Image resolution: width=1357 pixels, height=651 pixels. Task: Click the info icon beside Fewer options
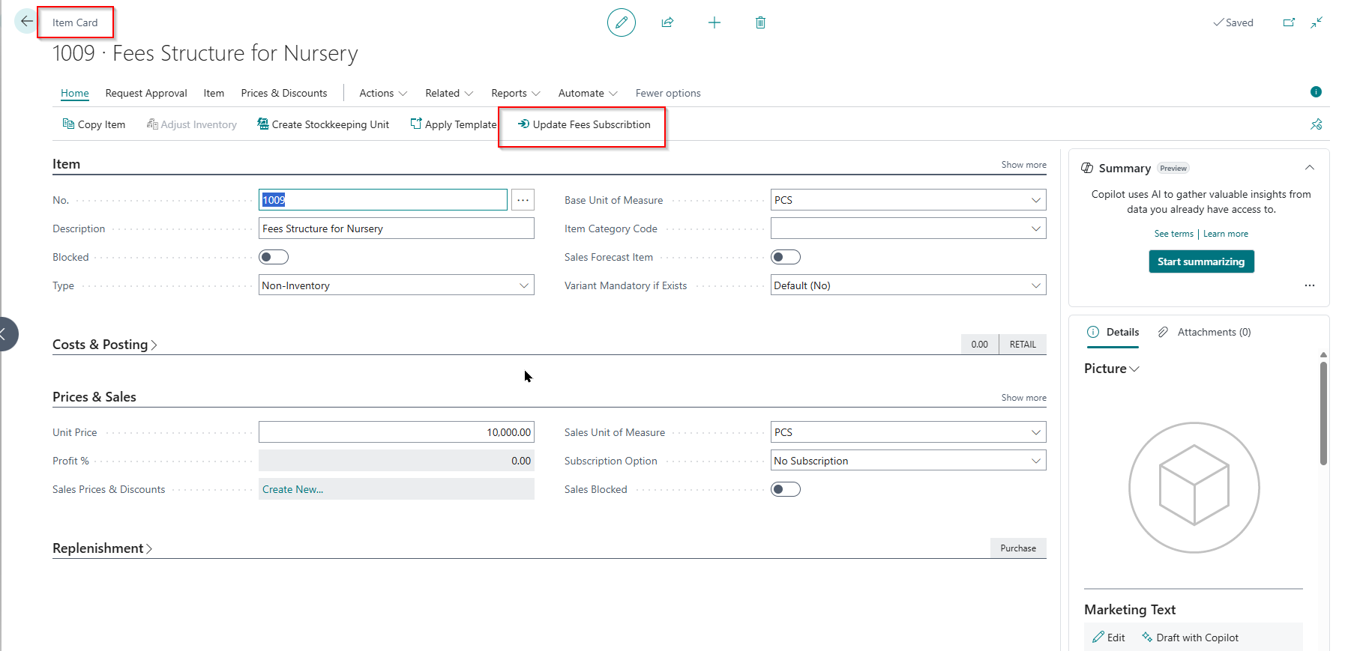1316,92
